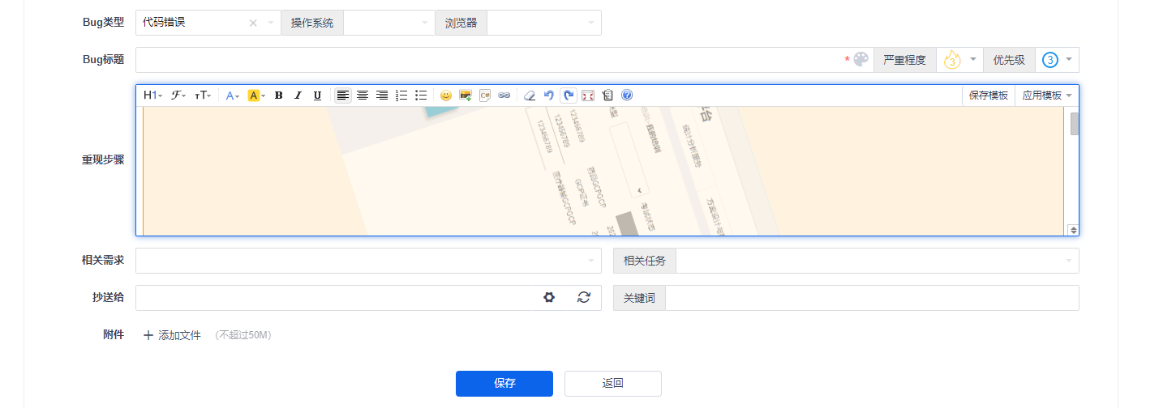Open the editor help icon

coord(627,96)
